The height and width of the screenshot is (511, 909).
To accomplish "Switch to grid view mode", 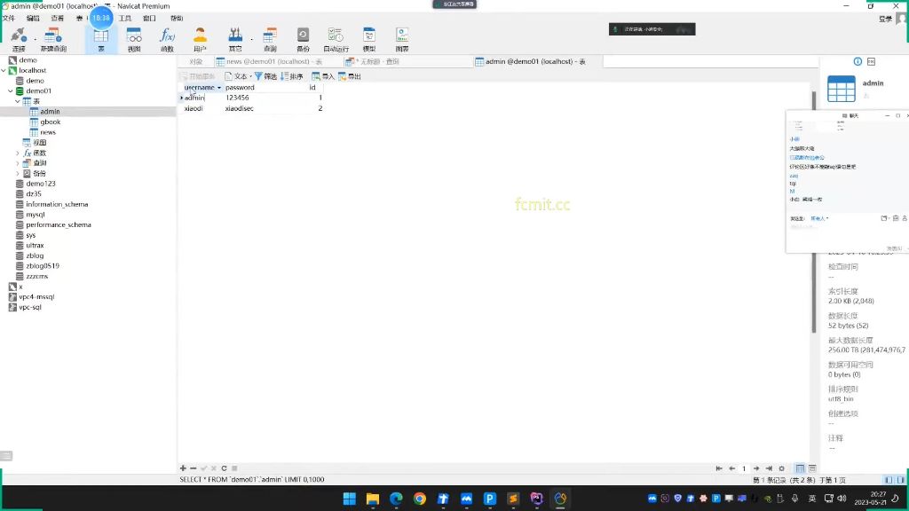I will [x=800, y=468].
